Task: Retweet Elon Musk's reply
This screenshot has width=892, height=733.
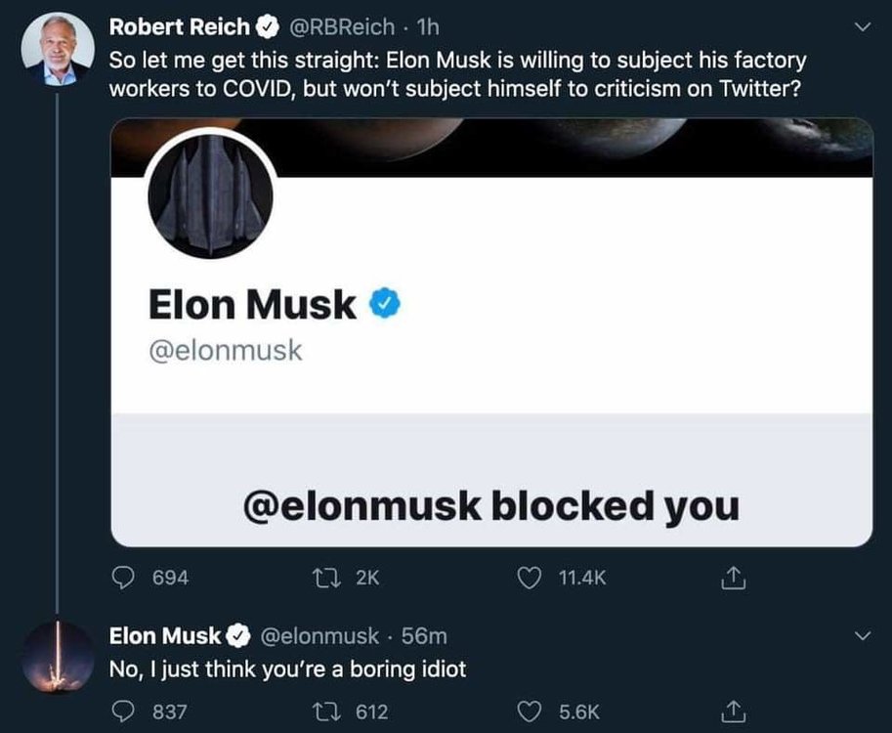Action: click(x=332, y=711)
